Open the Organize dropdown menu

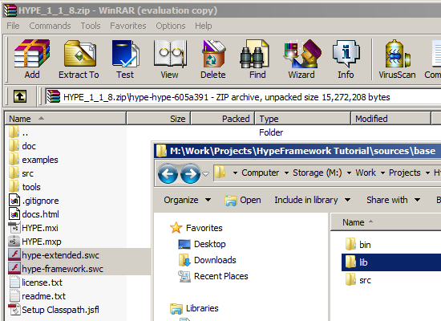click(x=187, y=200)
